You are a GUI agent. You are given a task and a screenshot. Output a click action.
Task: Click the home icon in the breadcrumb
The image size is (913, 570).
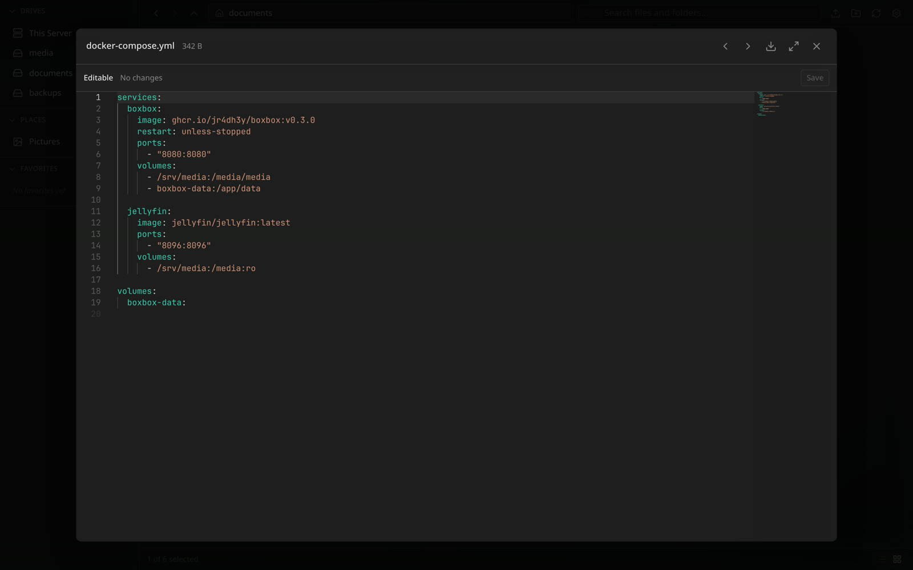pos(219,13)
